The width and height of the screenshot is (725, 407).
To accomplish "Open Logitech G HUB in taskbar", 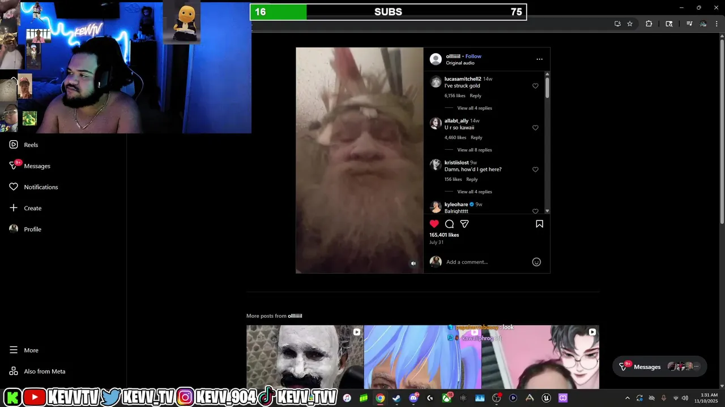I will click(x=430, y=398).
